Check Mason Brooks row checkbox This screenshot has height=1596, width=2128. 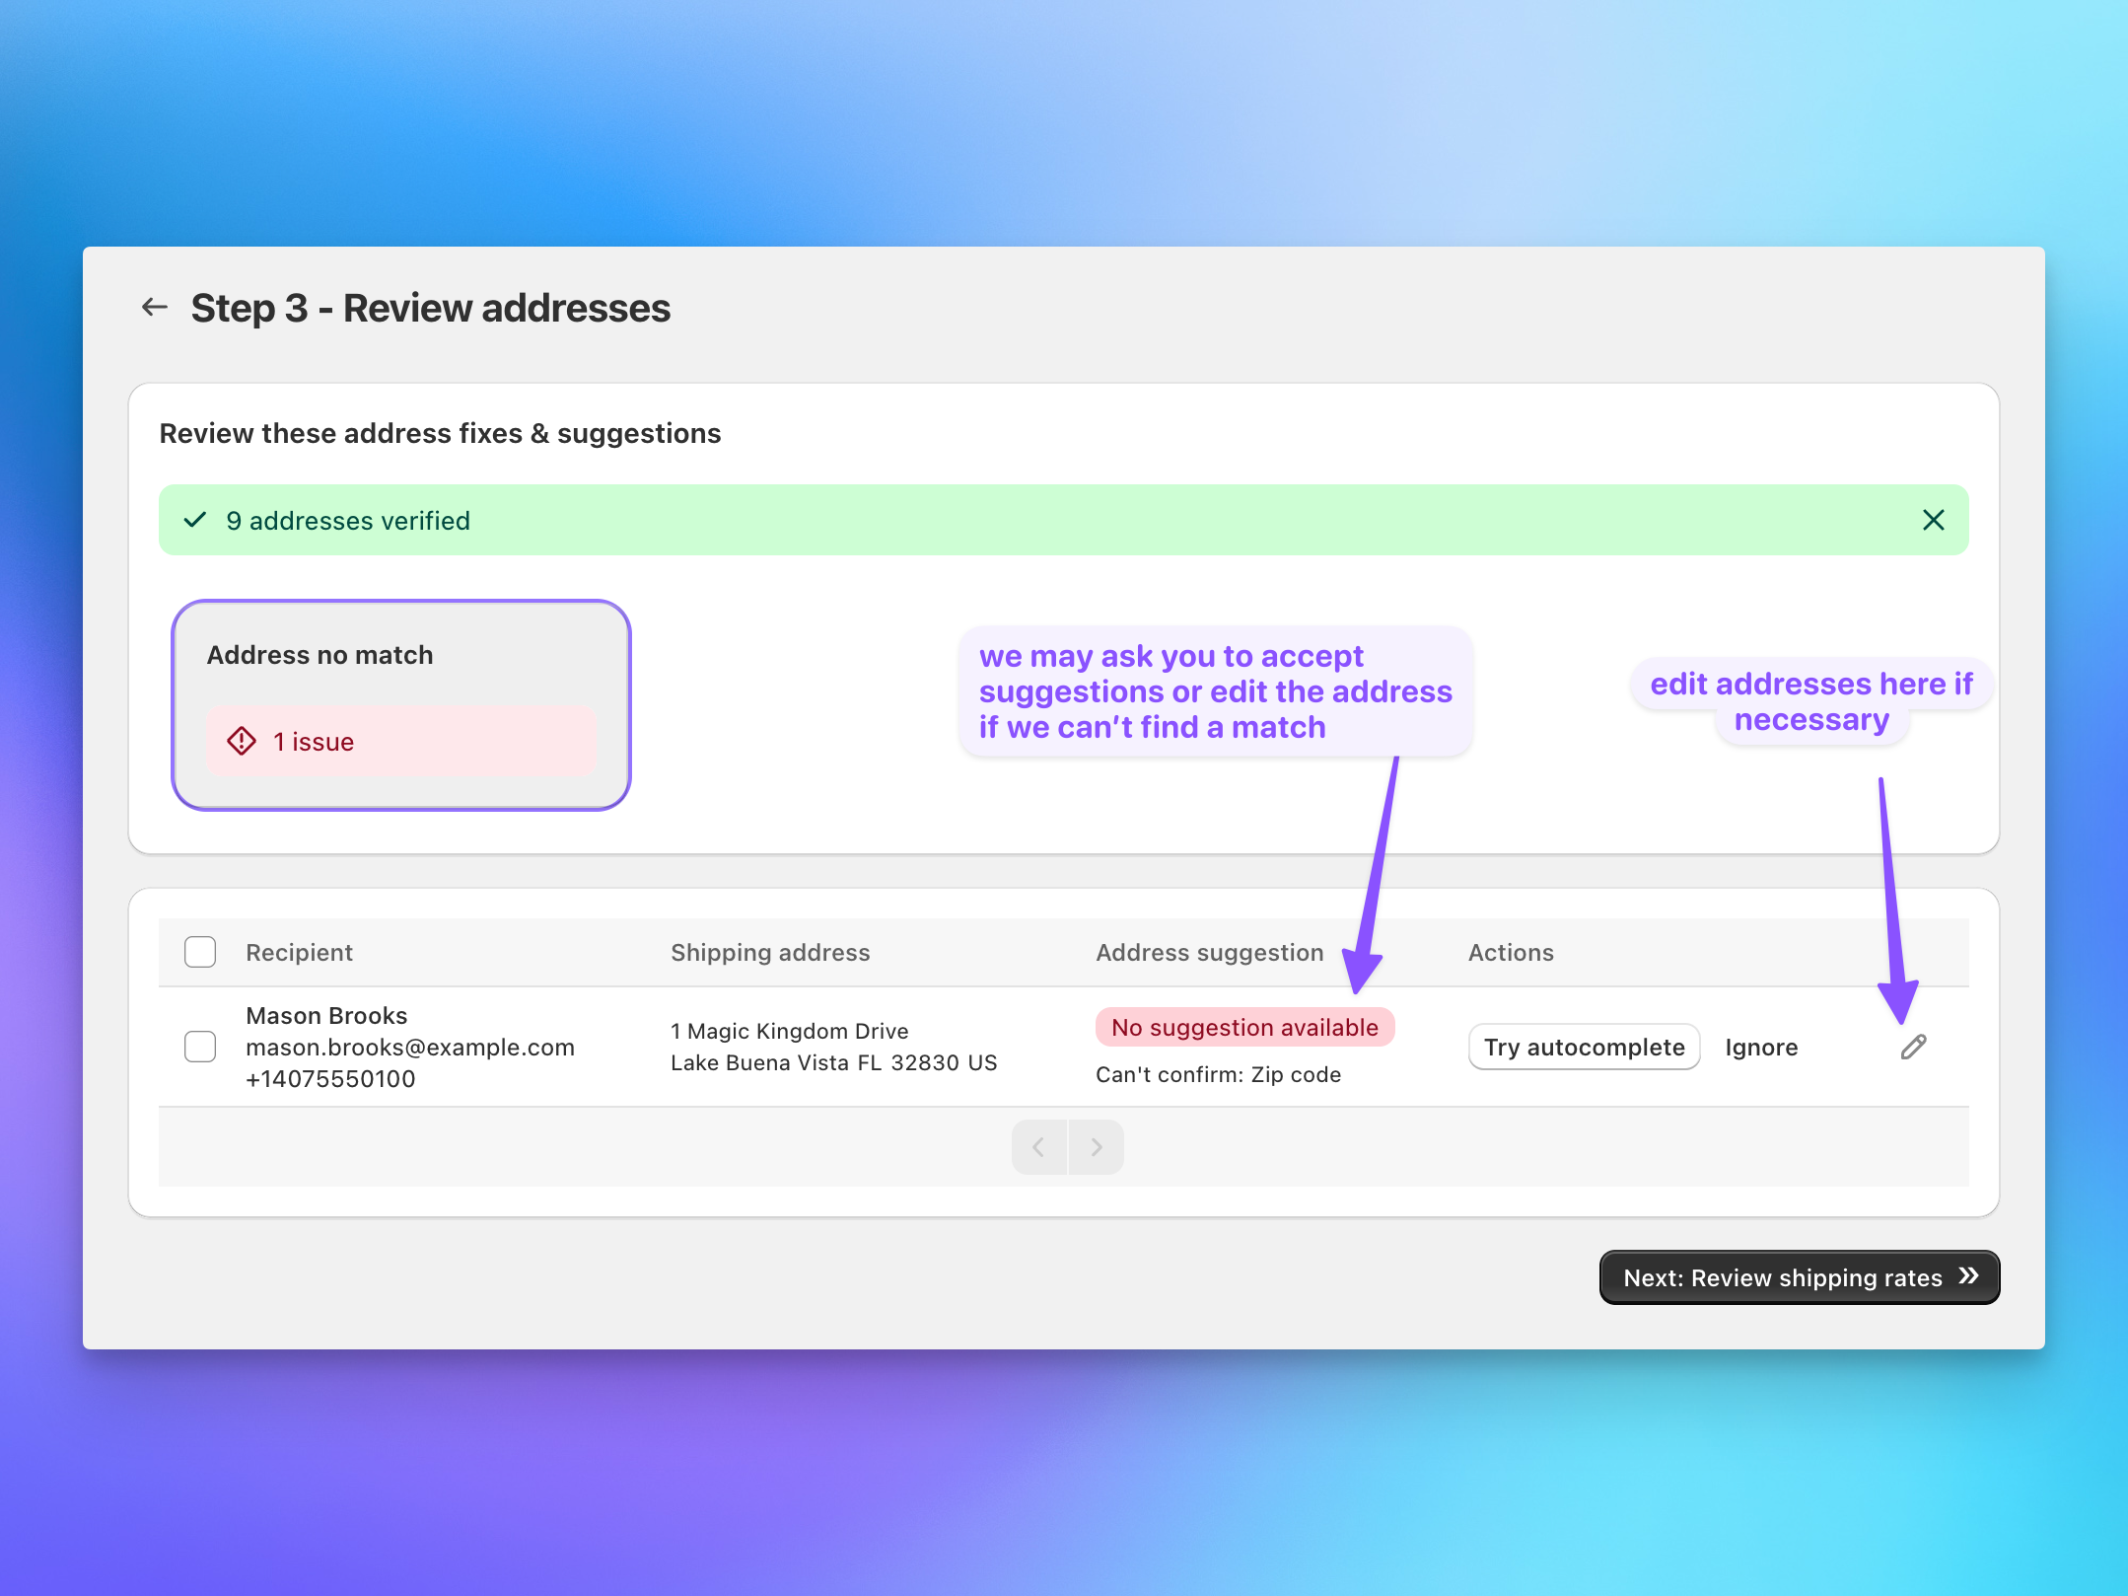click(x=199, y=1047)
